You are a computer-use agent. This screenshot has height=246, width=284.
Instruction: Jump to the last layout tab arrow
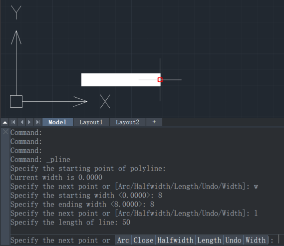tap(37, 122)
